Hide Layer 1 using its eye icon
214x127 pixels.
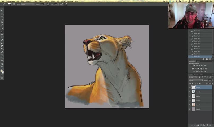[190, 109]
